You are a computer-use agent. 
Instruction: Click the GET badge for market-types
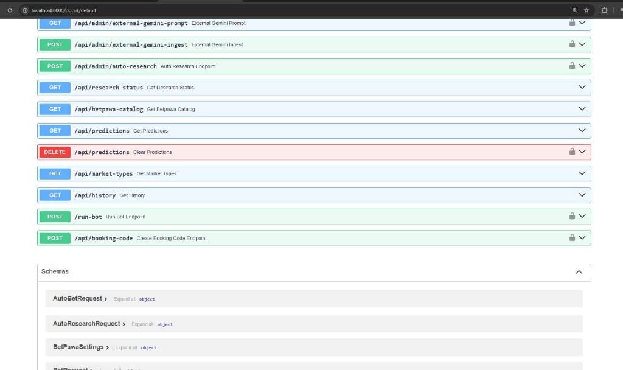[55, 173]
